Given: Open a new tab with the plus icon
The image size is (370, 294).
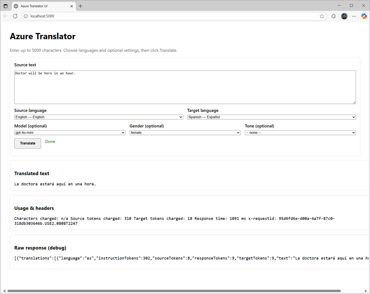Looking at the screenshot, I should 80,6.
